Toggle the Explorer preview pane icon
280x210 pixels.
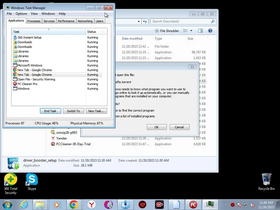200,31
